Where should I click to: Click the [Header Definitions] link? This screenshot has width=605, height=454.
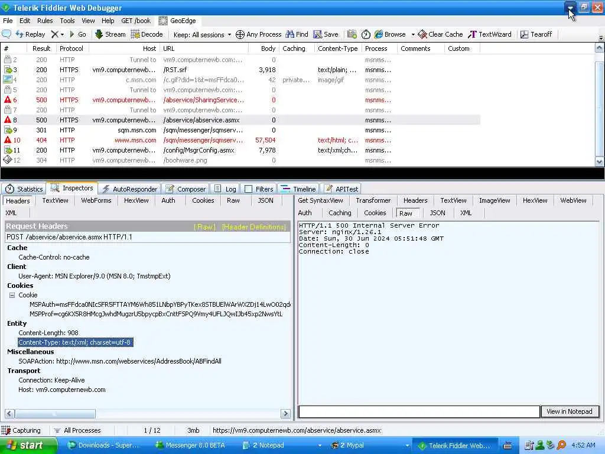254,227
